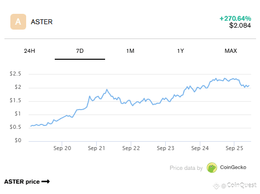Click the arrow next to ASTER price
Image resolution: width=260 pixels, height=194 pixels.
(45, 182)
